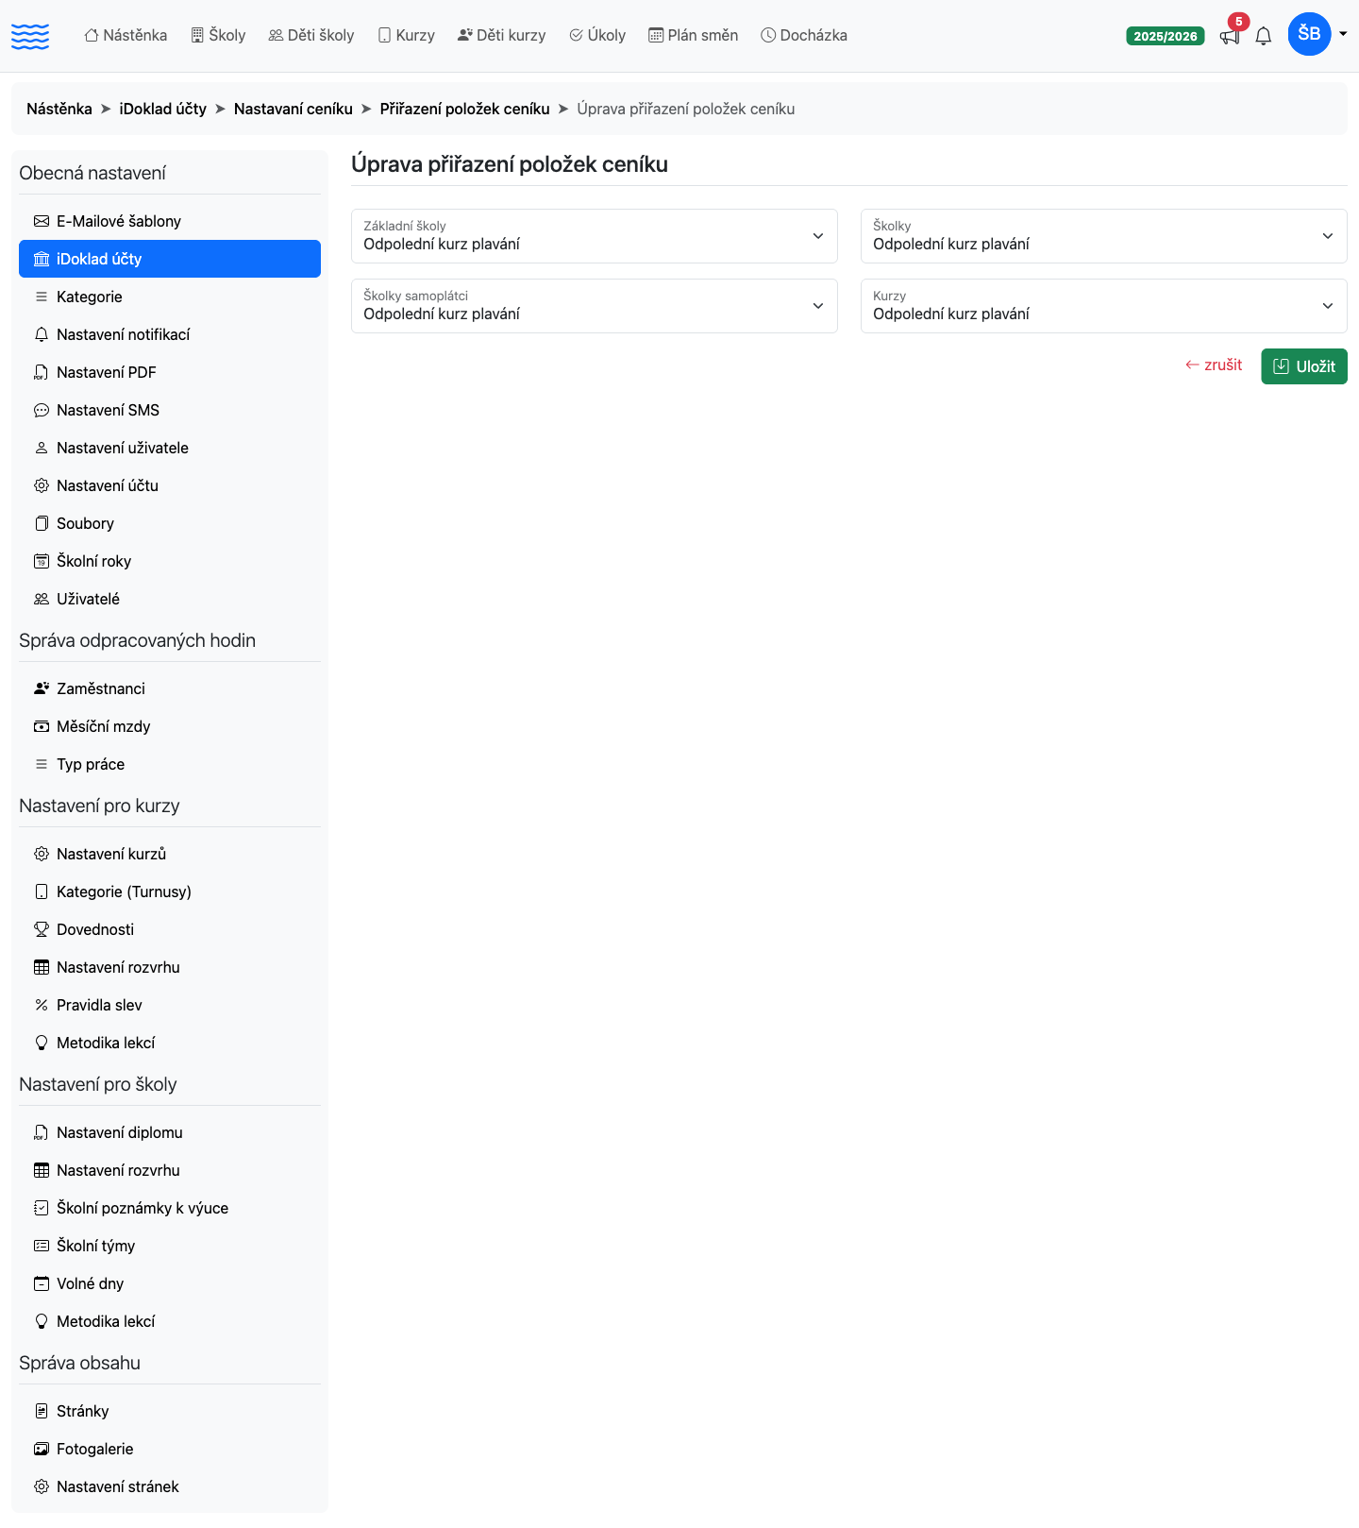Go to Docházka in top navigation
1359x1528 pixels.
pyautogui.click(x=804, y=35)
